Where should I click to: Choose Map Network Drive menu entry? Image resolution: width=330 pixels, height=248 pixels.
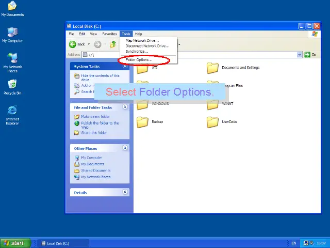(x=148, y=40)
